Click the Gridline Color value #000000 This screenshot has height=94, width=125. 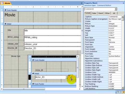tap(115, 72)
